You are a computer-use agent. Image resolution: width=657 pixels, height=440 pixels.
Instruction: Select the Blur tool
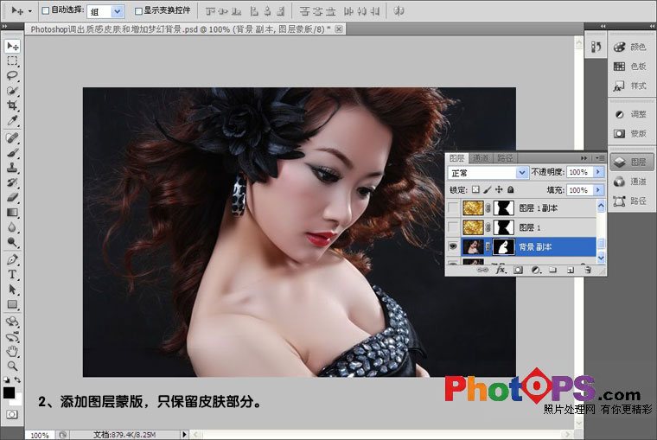[x=13, y=227]
